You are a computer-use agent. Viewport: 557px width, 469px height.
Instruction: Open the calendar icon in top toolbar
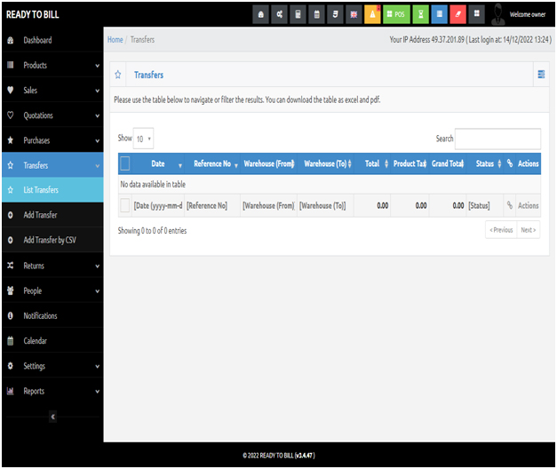click(x=317, y=14)
